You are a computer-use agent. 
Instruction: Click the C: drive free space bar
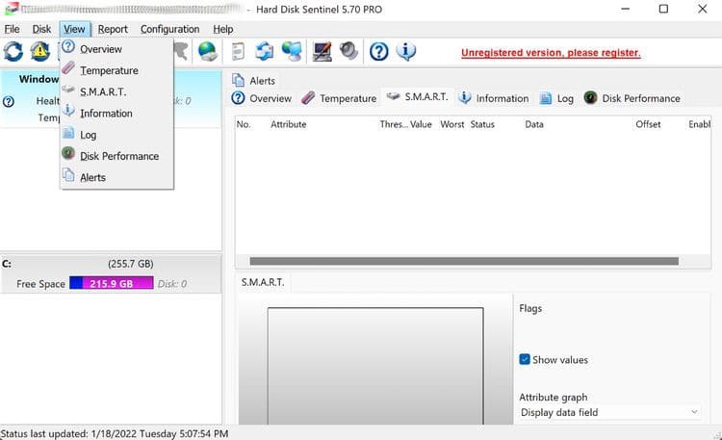pyautogui.click(x=111, y=284)
